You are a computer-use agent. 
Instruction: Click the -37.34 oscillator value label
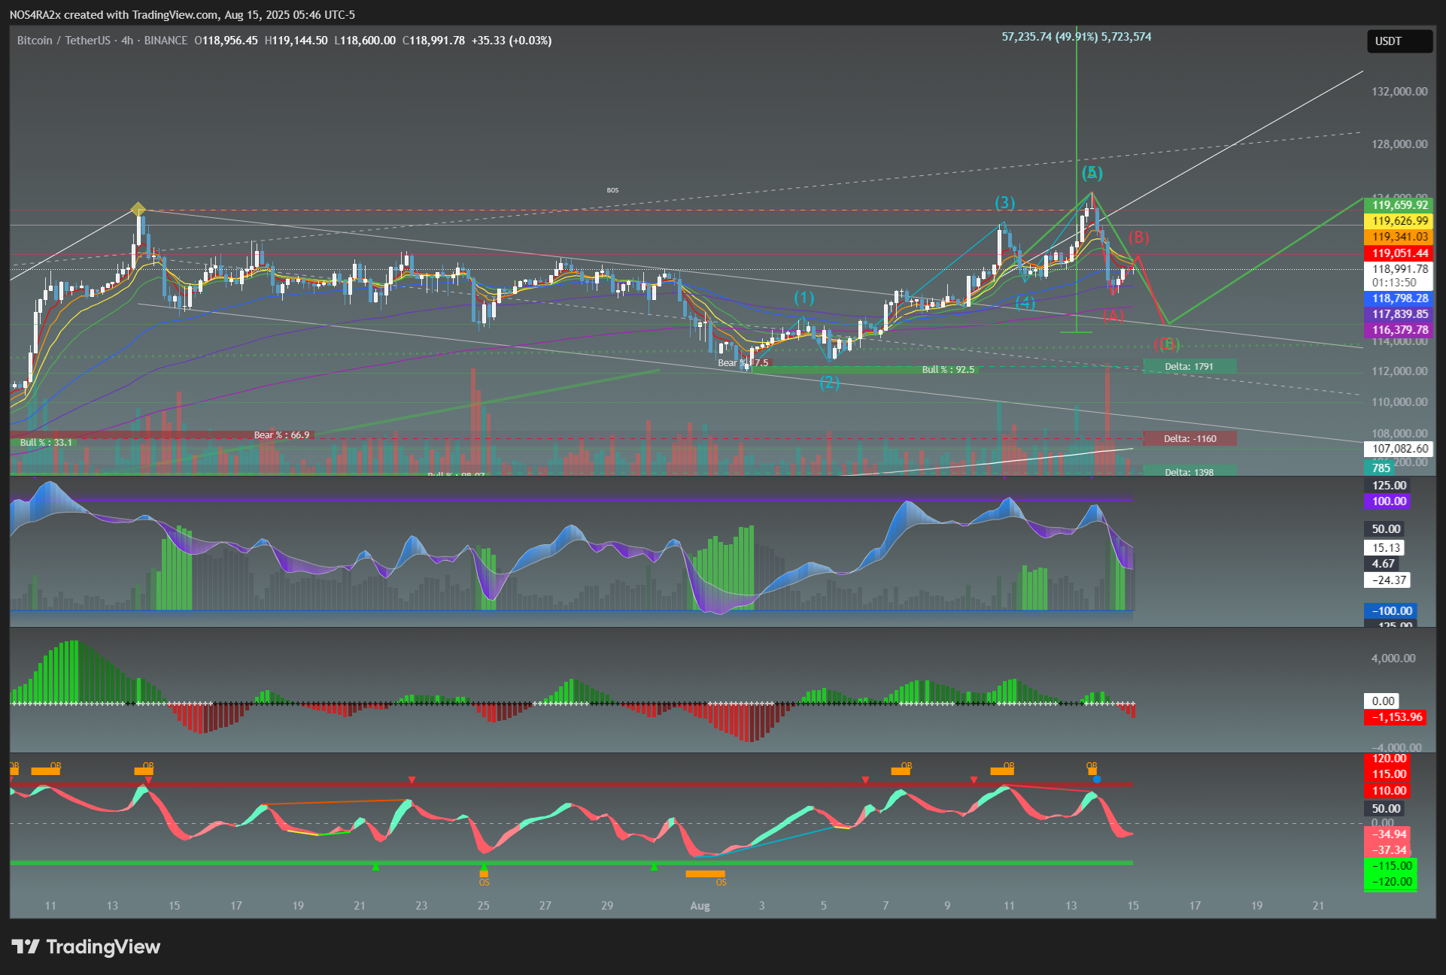click(x=1388, y=850)
